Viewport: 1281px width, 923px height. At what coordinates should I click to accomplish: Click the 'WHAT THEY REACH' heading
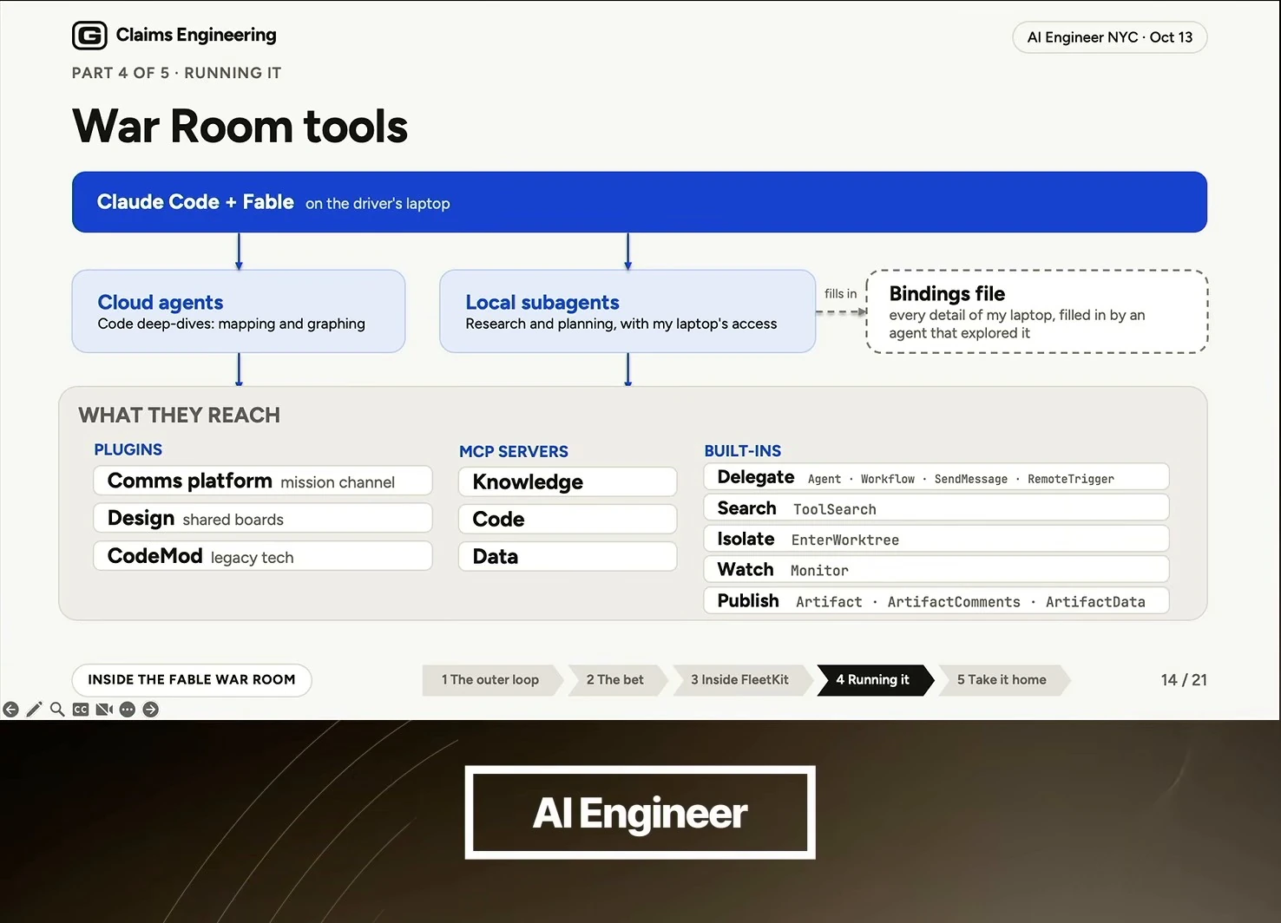coord(180,416)
